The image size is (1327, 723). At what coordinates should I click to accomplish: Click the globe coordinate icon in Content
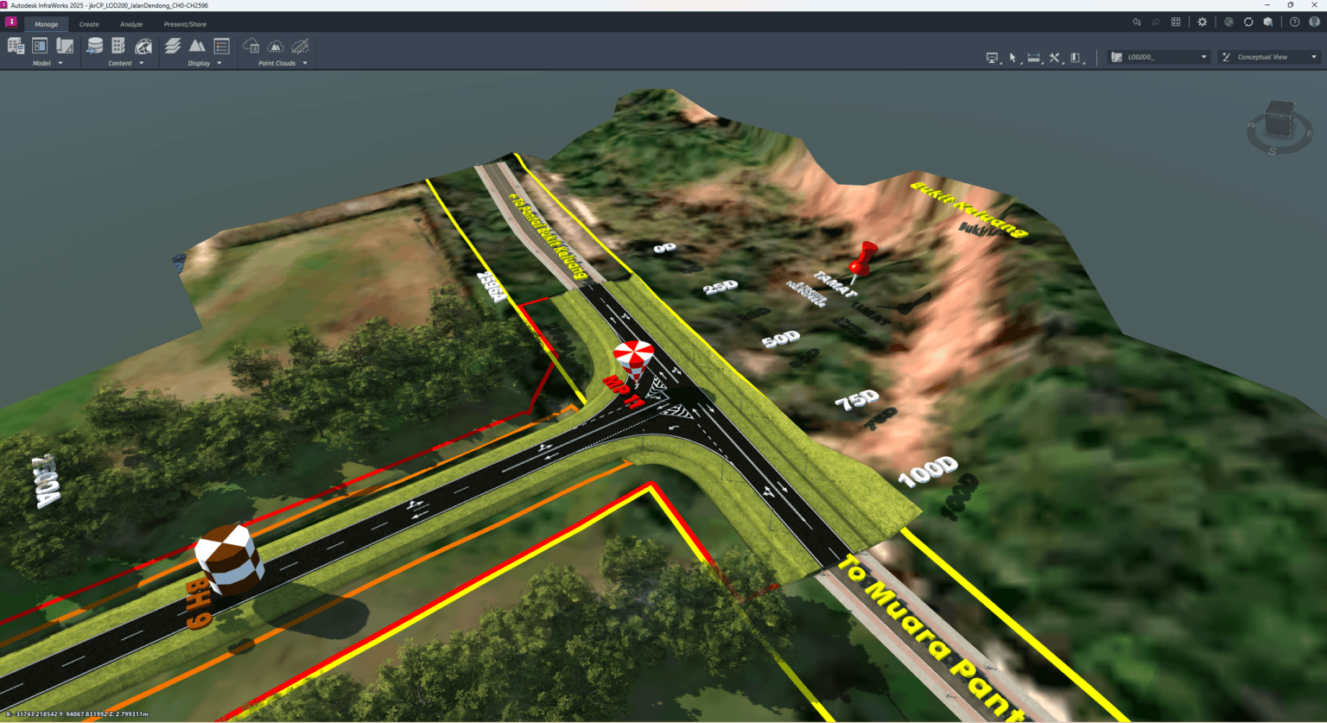coord(143,46)
